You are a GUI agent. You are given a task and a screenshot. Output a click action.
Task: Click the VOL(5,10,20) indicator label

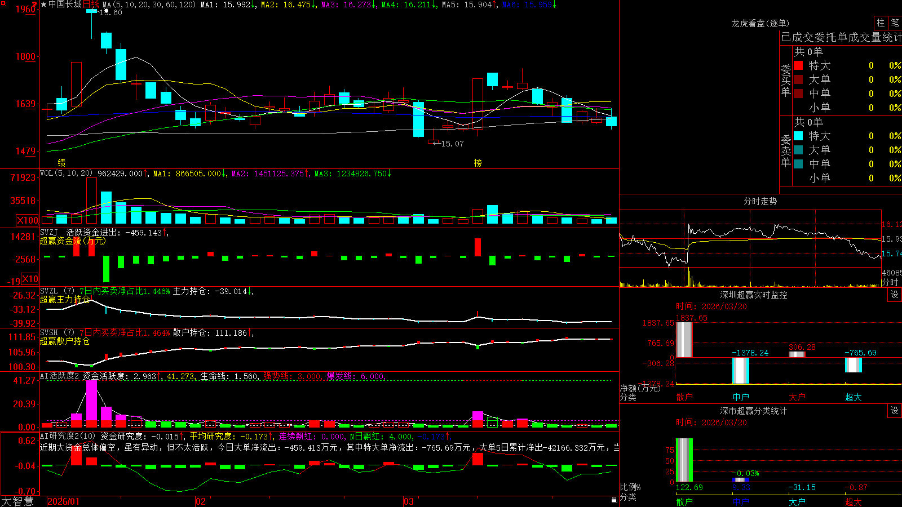point(66,174)
